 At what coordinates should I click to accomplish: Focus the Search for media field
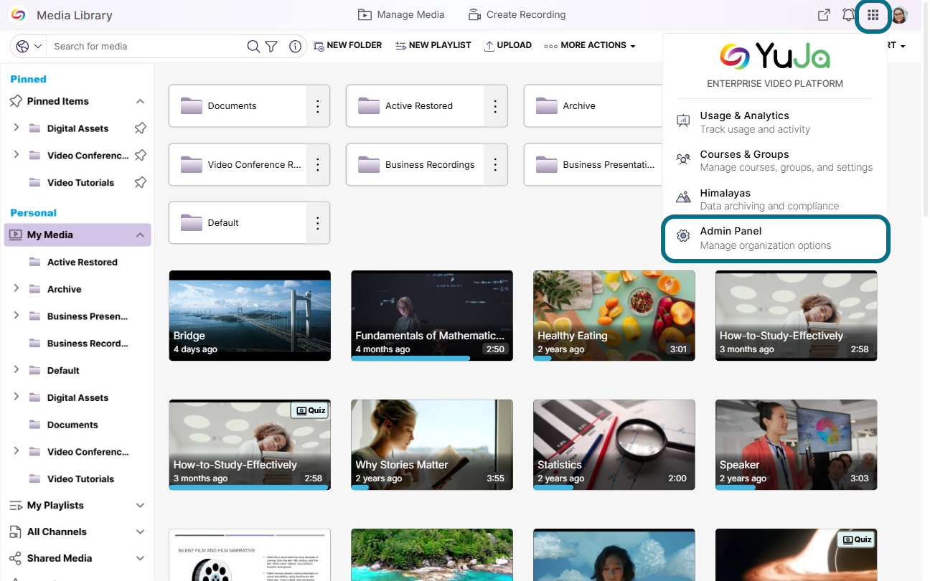pos(147,46)
